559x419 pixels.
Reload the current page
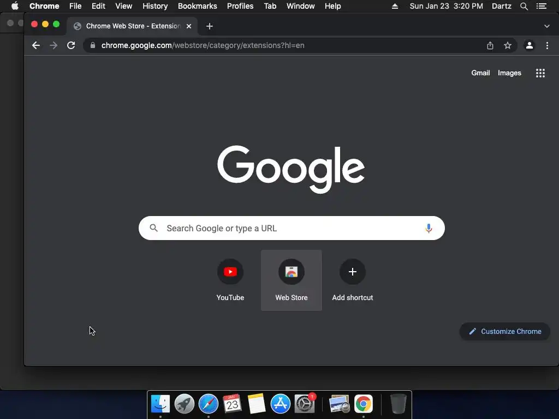pos(71,45)
